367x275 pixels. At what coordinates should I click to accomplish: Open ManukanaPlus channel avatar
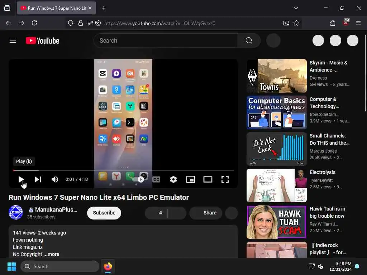coord(16,212)
